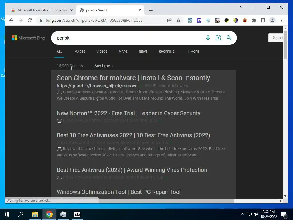The image size is (293, 220).
Task: Open the tab search chevron
Action: tap(241, 7)
